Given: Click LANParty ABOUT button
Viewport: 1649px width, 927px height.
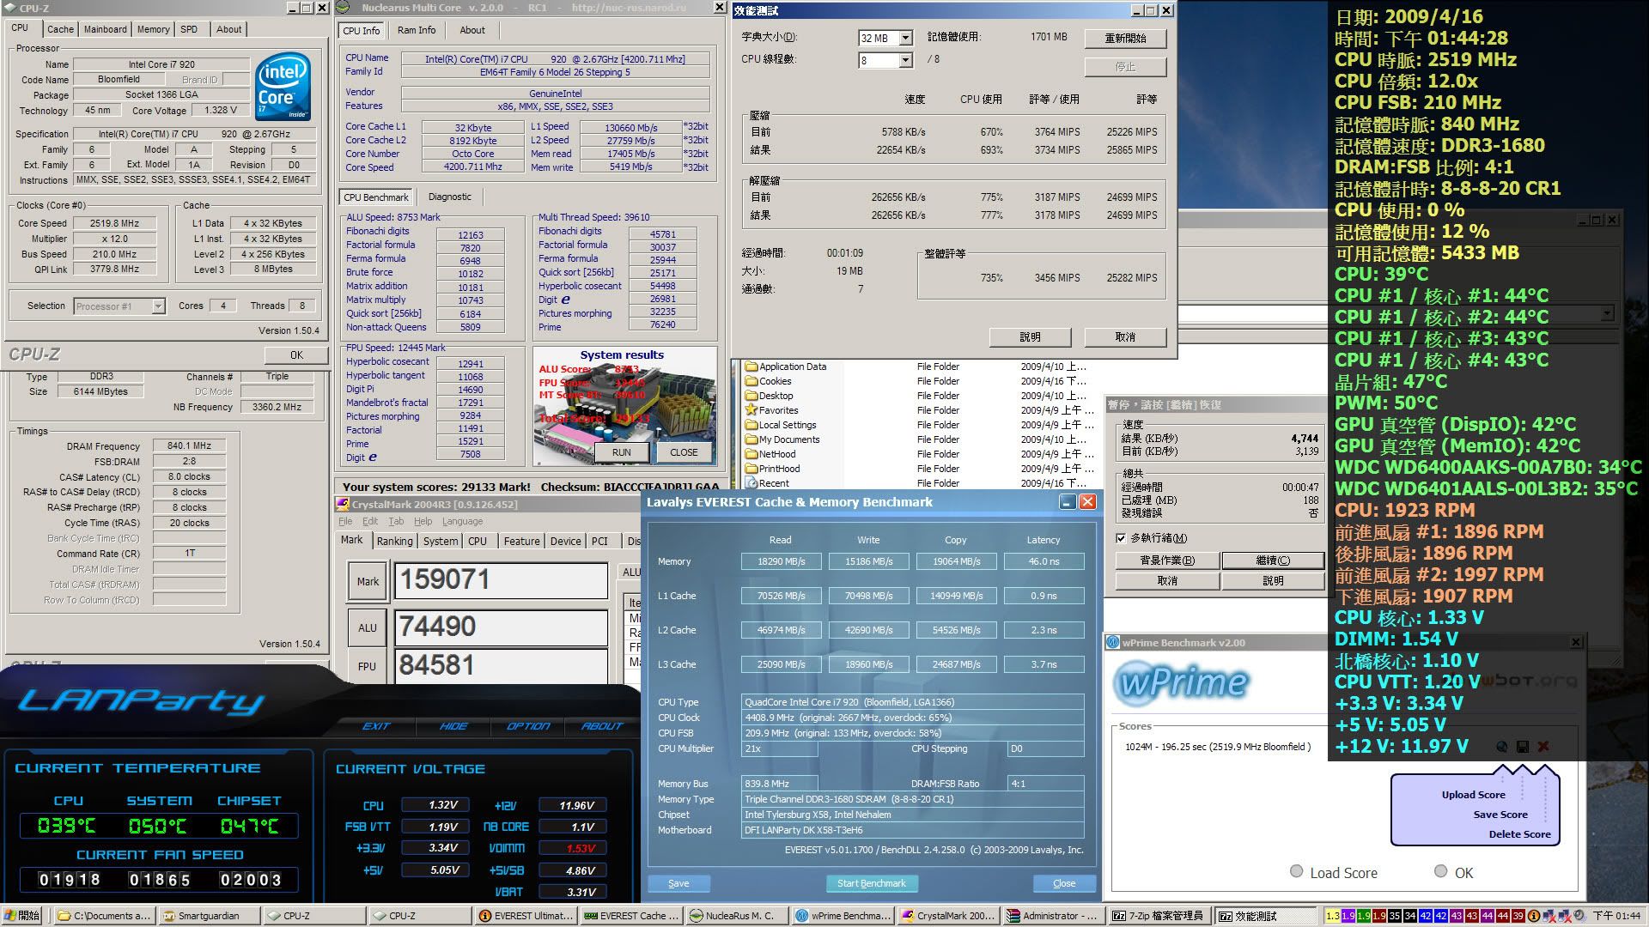Looking at the screenshot, I should pyautogui.click(x=602, y=726).
